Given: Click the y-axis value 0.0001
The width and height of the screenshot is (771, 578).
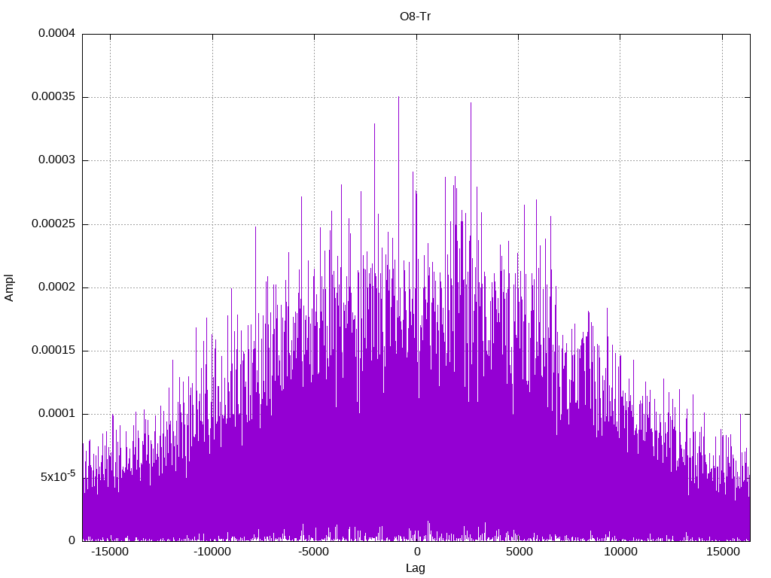Looking at the screenshot, I should tap(57, 414).
